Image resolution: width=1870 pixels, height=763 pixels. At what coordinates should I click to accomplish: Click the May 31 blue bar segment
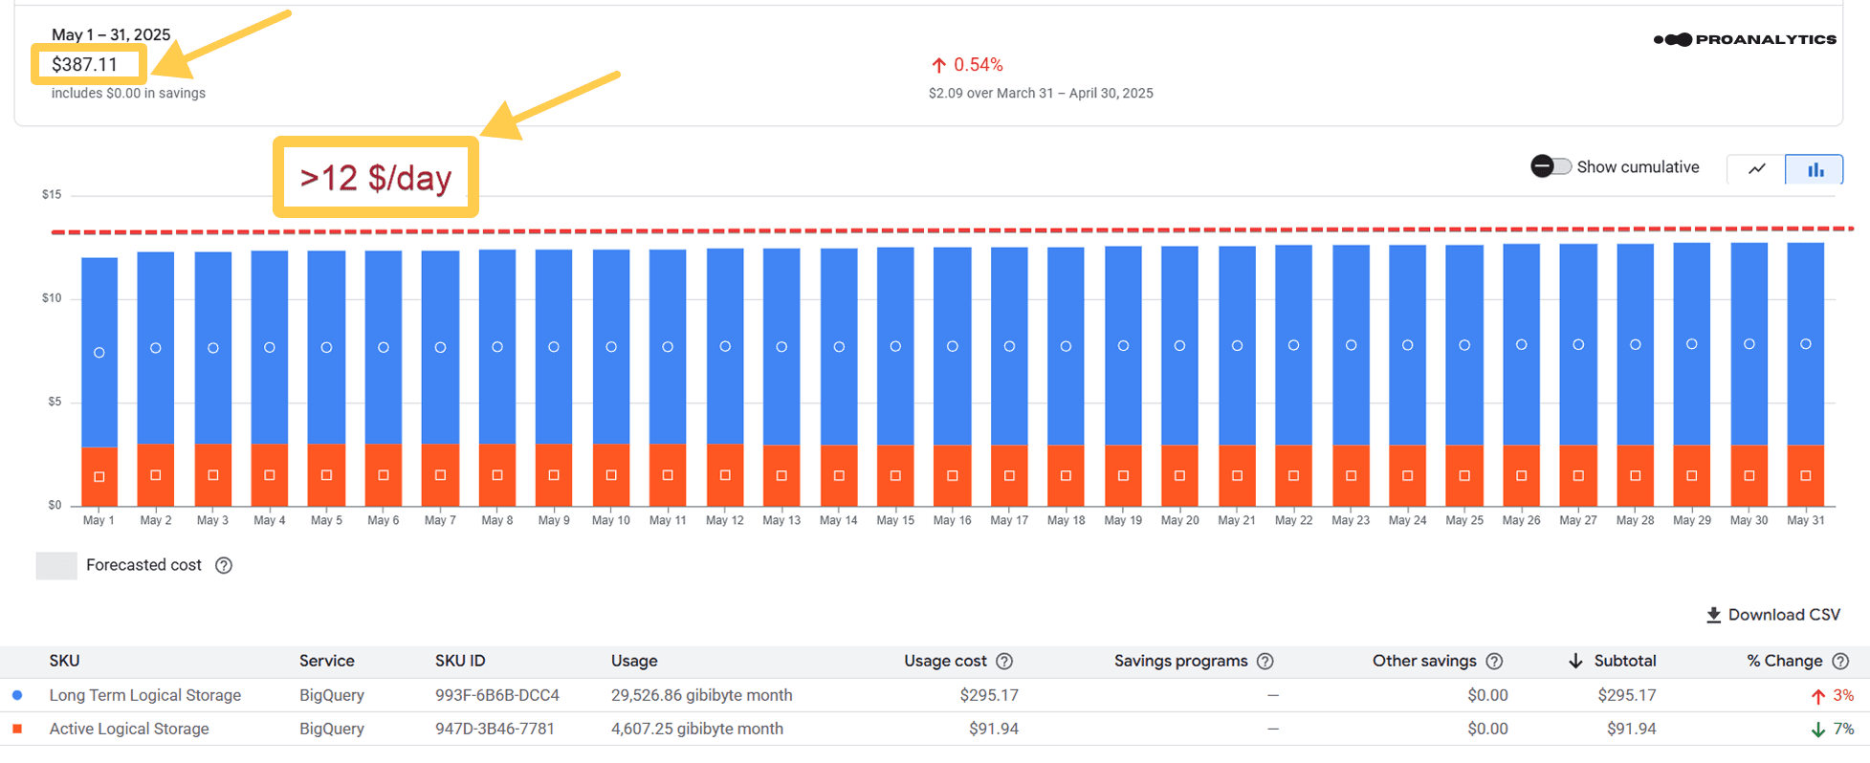tap(1805, 343)
